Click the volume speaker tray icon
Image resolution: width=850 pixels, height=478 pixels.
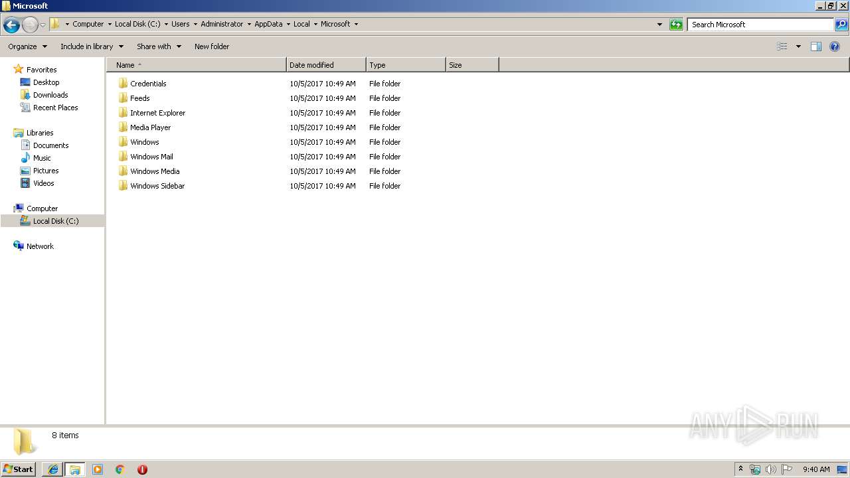[x=770, y=469]
